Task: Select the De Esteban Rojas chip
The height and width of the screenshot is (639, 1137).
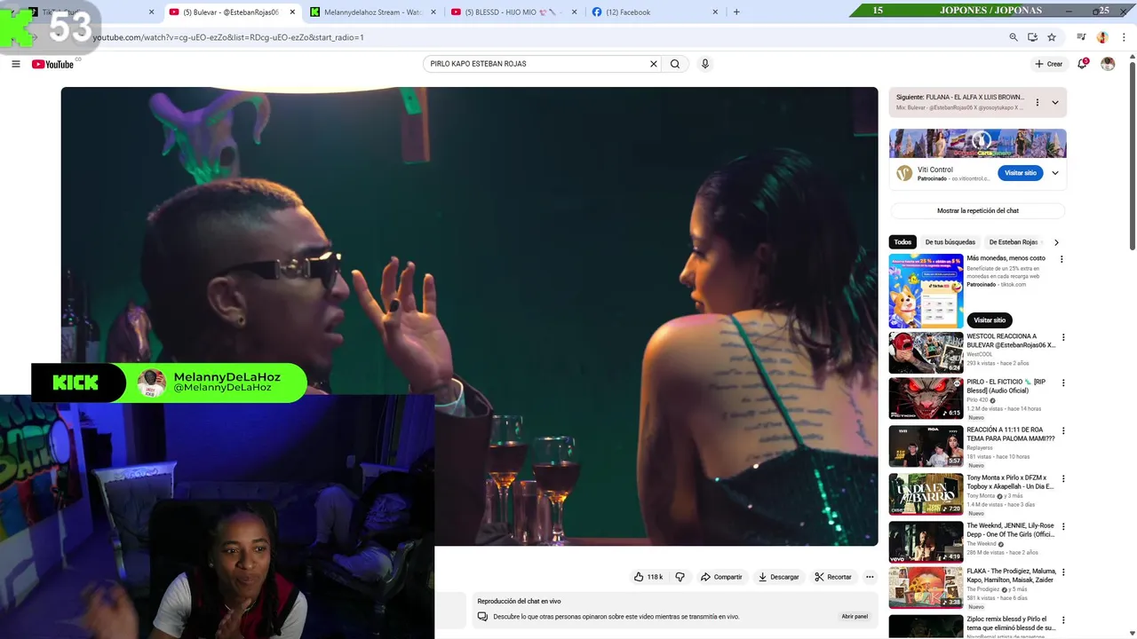Action: pyautogui.click(x=1014, y=242)
